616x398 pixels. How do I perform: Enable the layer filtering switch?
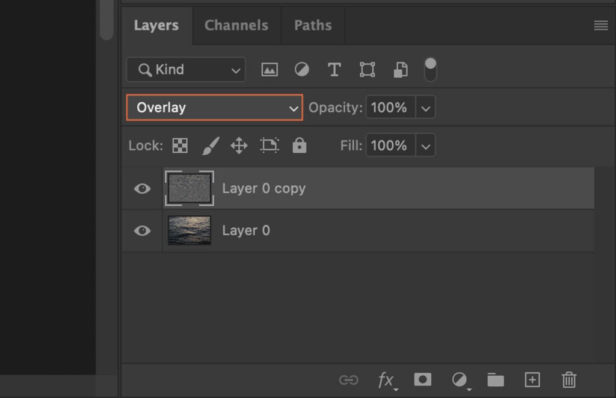(x=431, y=69)
